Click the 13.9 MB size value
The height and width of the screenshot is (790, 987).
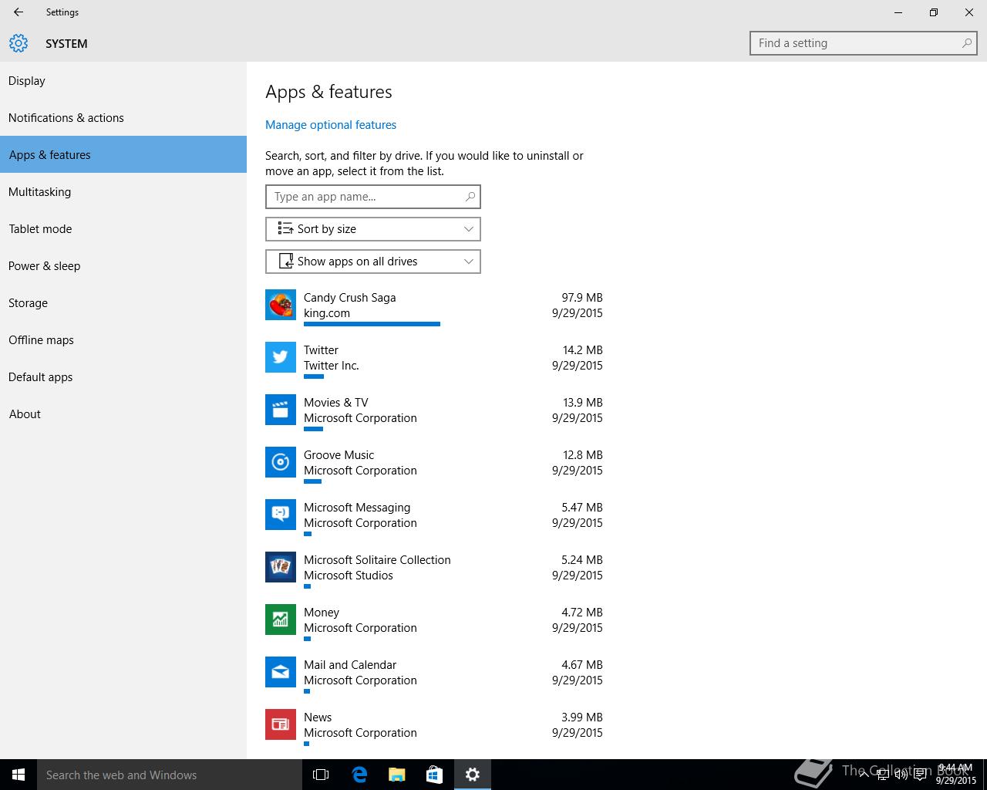tap(583, 403)
